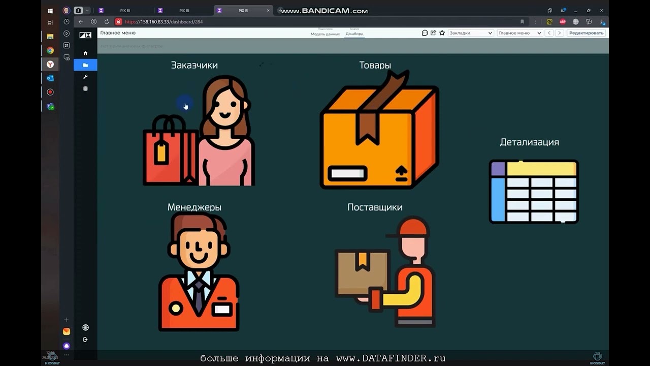The height and width of the screenshot is (366, 650).
Task: Switch to the first PIX BI browser tab
Action: pyautogui.click(x=124, y=10)
